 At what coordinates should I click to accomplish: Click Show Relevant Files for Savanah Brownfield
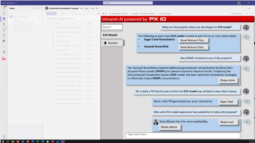(193, 47)
